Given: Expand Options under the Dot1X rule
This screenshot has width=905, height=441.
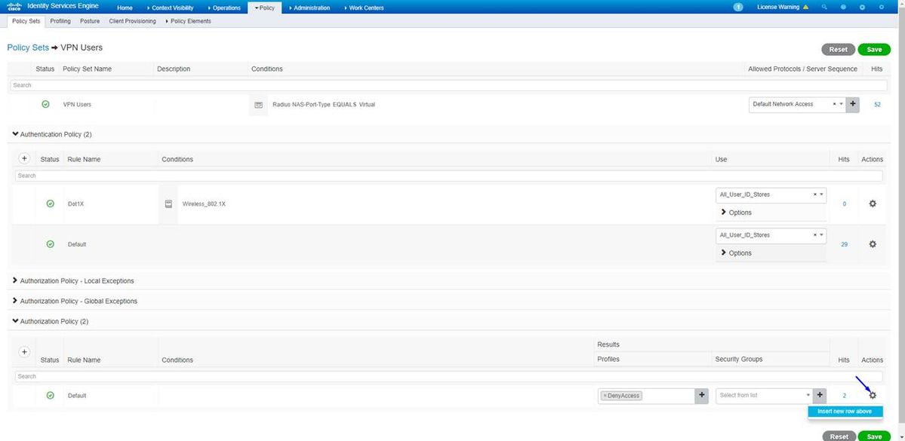Looking at the screenshot, I should tap(737, 213).
